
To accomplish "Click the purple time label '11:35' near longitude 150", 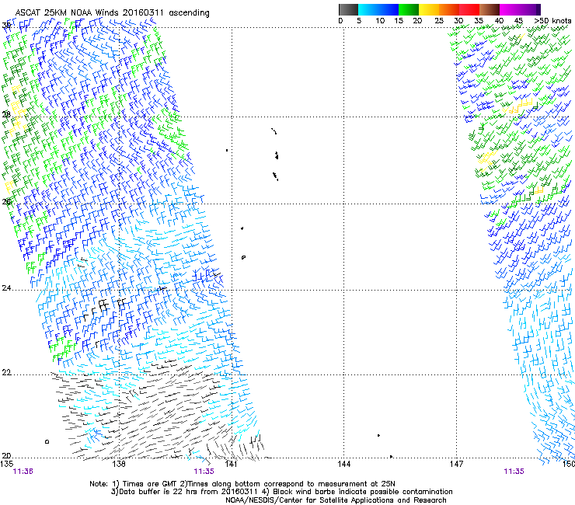I will 514,472.
